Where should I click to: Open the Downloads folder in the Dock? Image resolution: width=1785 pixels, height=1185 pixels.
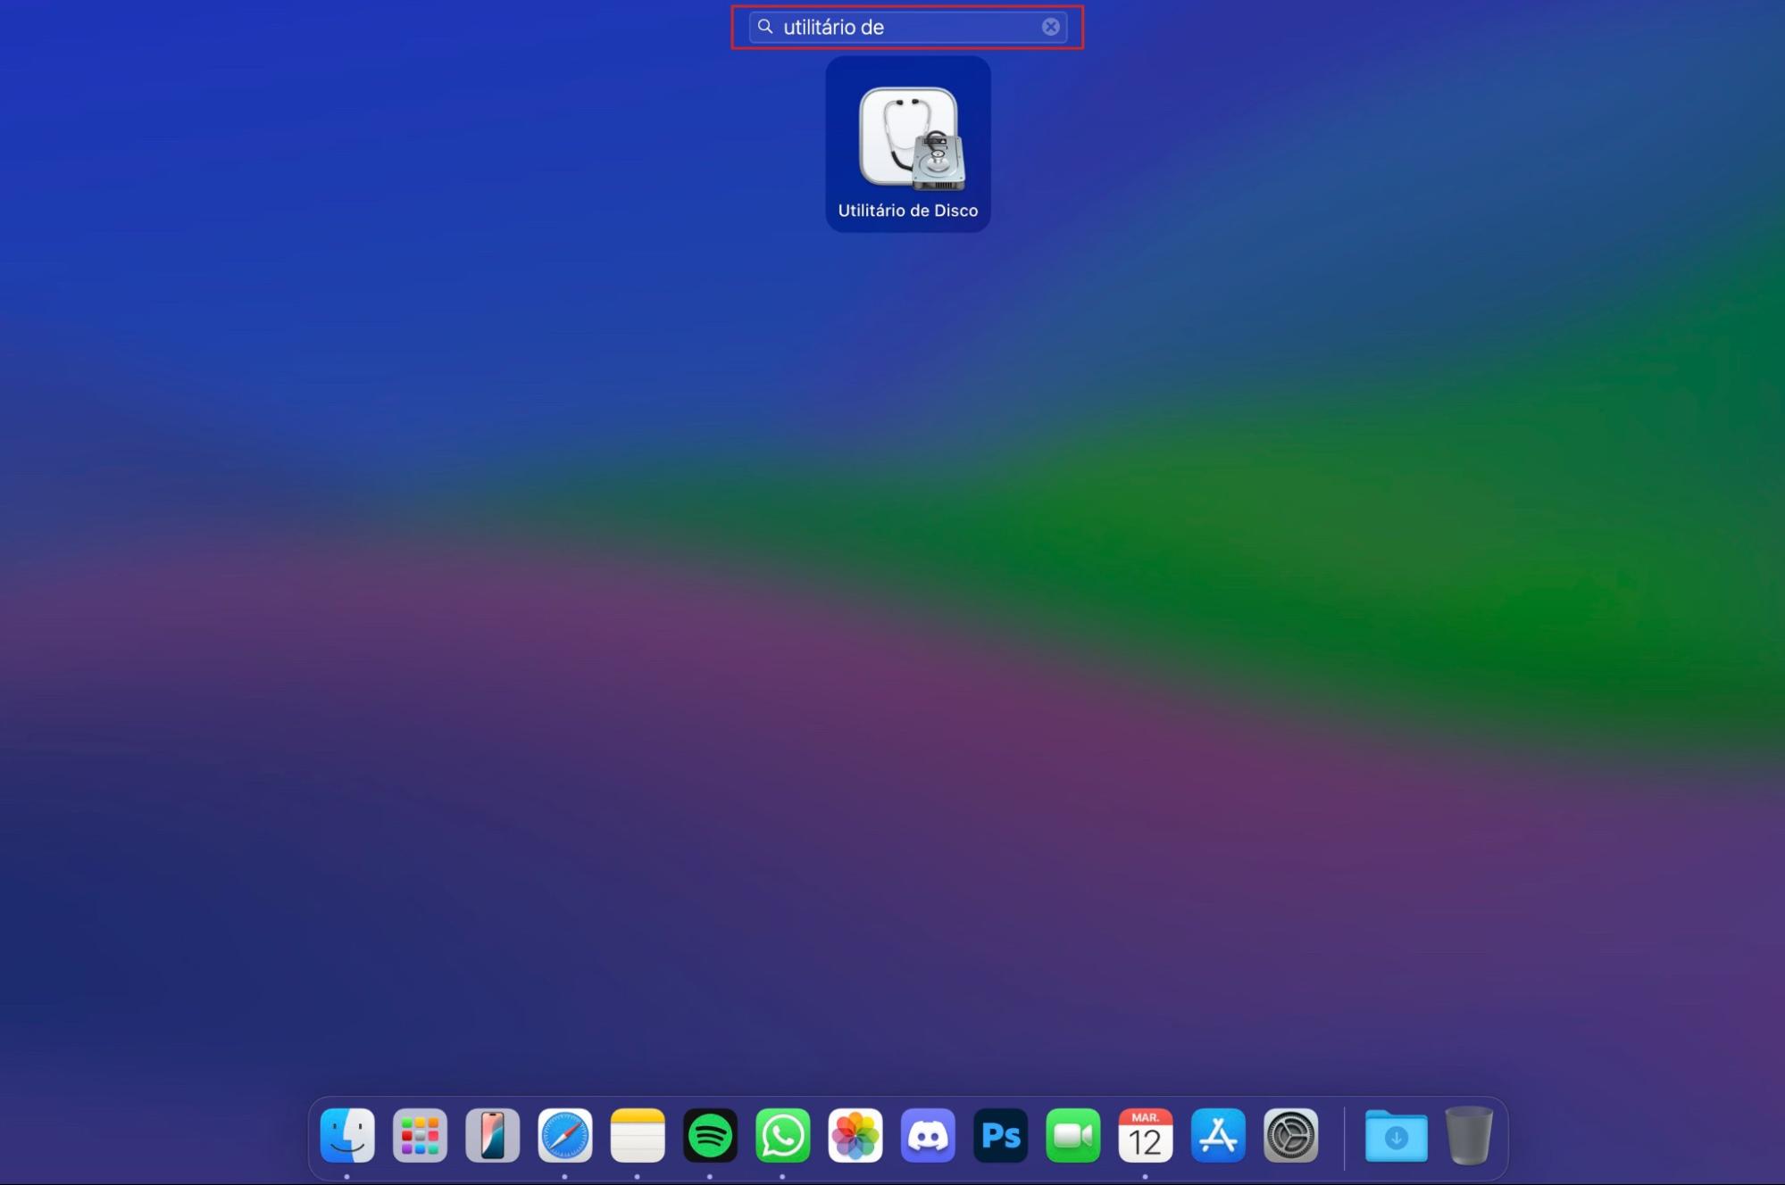pos(1396,1136)
